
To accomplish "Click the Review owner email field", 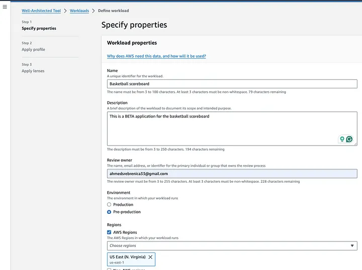I will pos(232,174).
